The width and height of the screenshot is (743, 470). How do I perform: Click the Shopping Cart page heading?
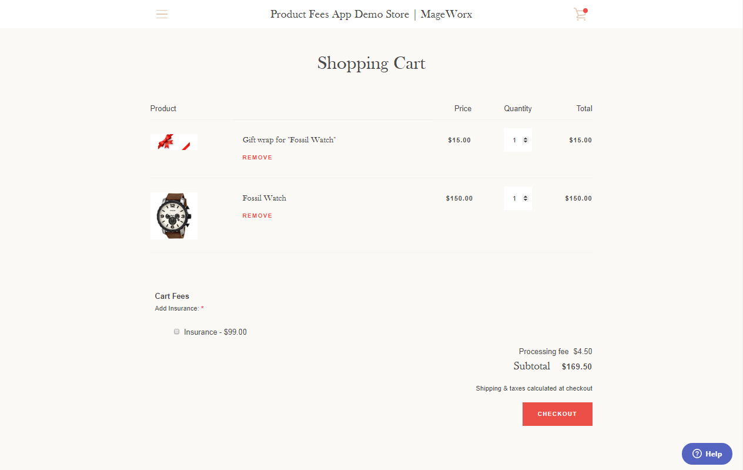371,63
